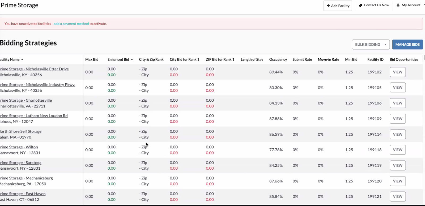The image size is (425, 206).
Task: View bid opportunities for facility 199106
Action: pyautogui.click(x=398, y=103)
